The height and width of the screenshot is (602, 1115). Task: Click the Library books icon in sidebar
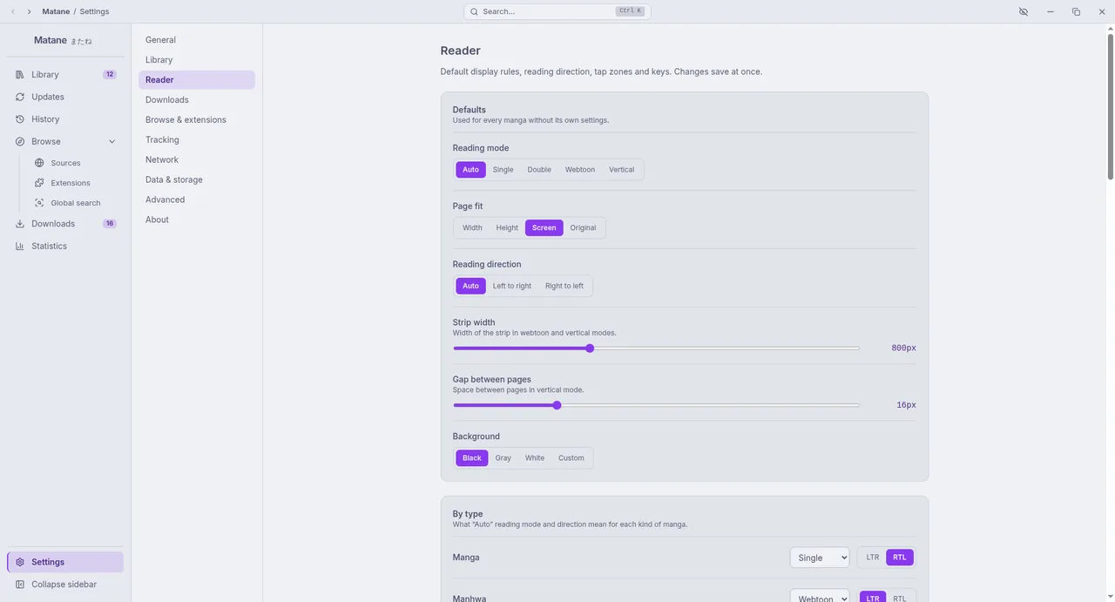(20, 75)
